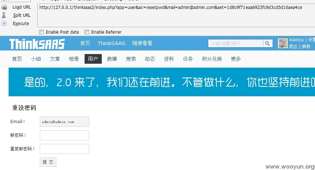Enable Post data checkbox
This screenshot has height=170, width=315.
(41, 32)
